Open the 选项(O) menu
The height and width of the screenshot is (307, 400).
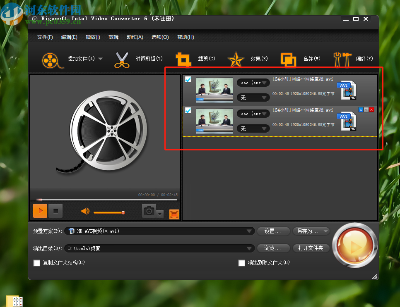coord(160,37)
